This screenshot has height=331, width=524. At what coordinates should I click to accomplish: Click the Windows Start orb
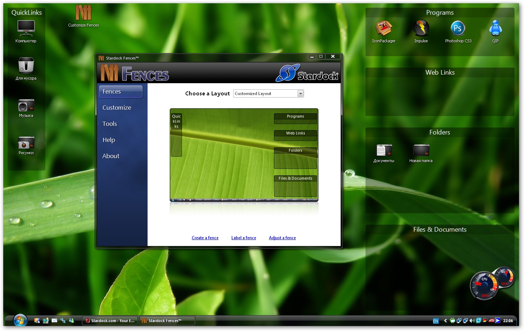tap(20, 320)
